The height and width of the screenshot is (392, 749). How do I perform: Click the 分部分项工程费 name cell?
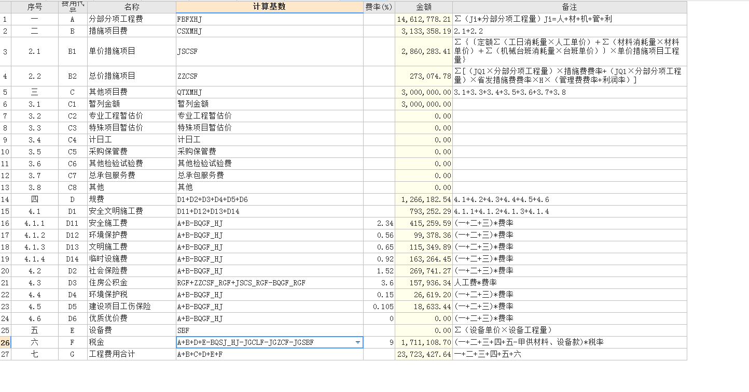(132, 19)
